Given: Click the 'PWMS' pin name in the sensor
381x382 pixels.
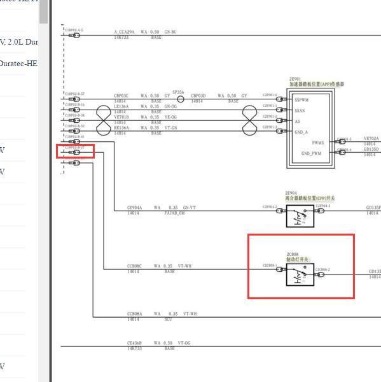Looking at the screenshot, I should pyautogui.click(x=318, y=143).
